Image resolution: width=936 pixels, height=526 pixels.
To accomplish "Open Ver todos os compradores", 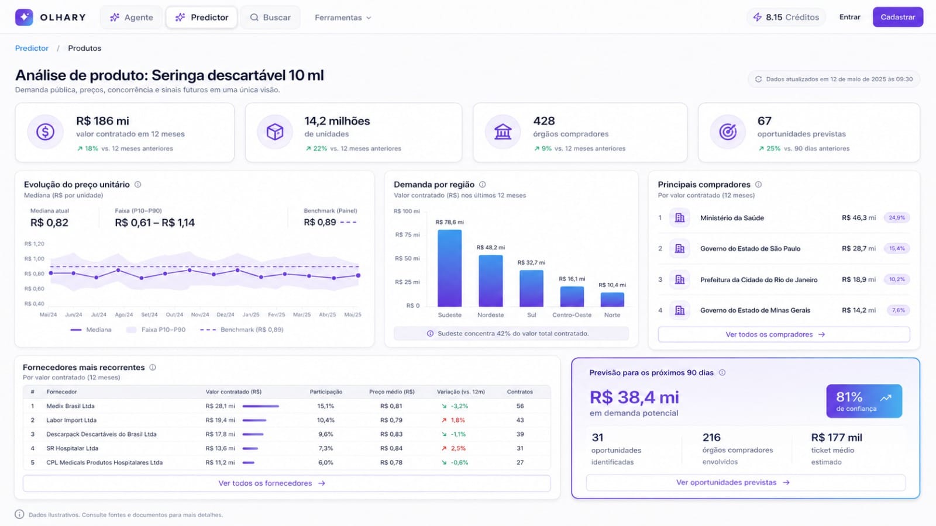I will (x=784, y=334).
